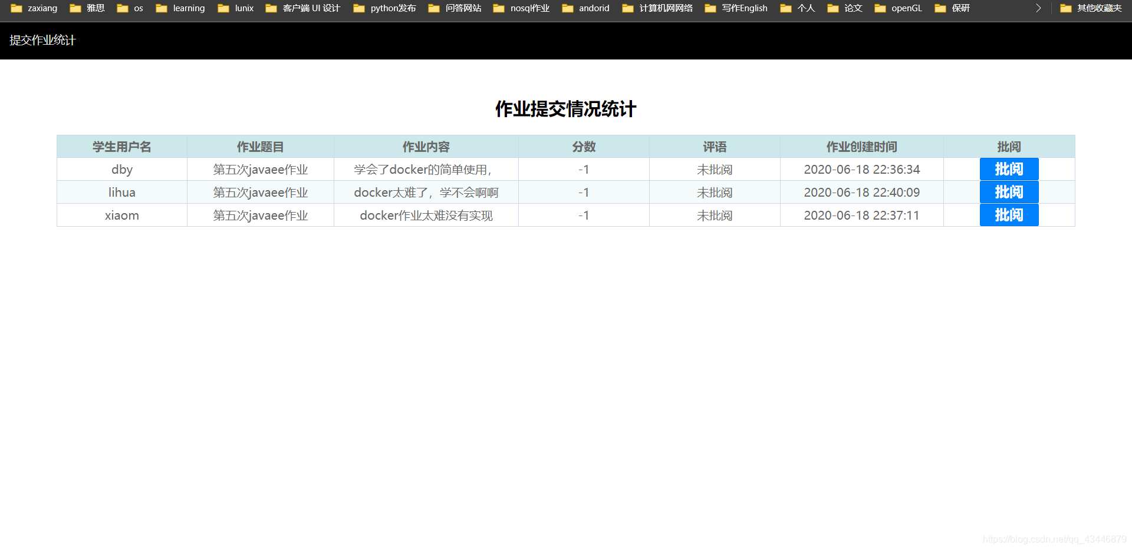Image resolution: width=1132 pixels, height=550 pixels.
Task: Click 未批阅 comment in xiaom's row
Action: 715,216
